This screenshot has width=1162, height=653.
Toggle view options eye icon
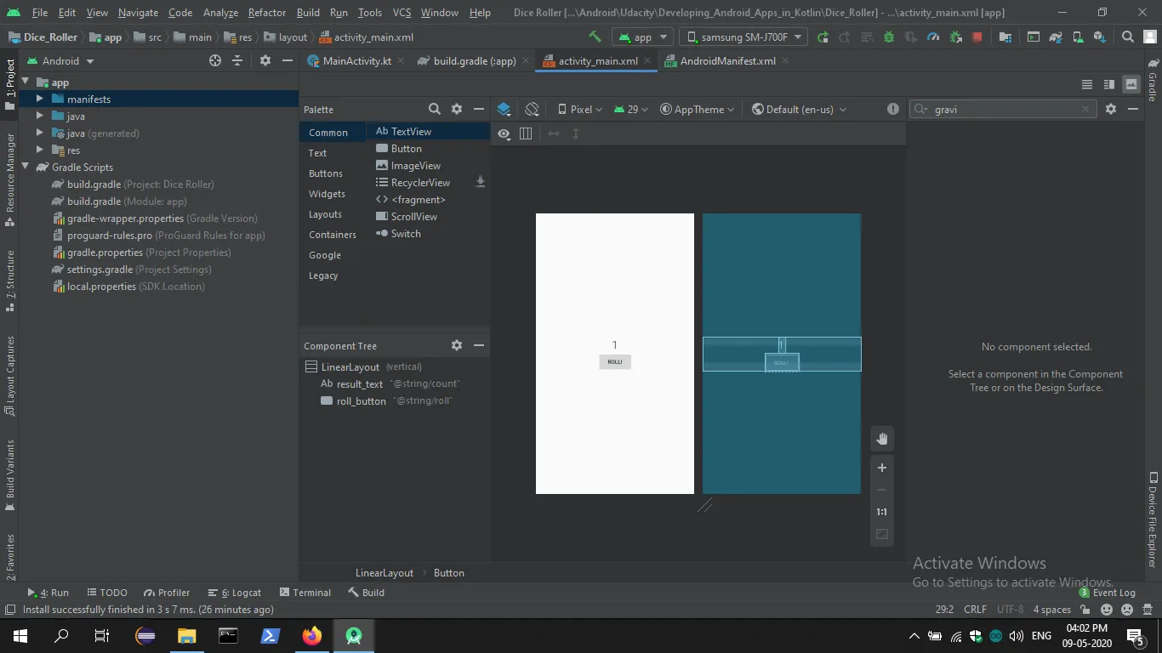(x=504, y=133)
